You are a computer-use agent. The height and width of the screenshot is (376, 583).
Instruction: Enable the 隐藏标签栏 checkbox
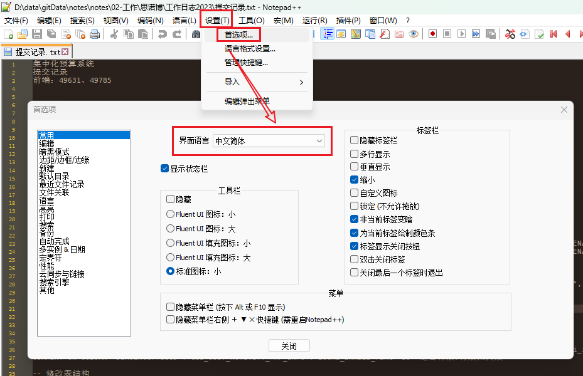pyautogui.click(x=355, y=140)
